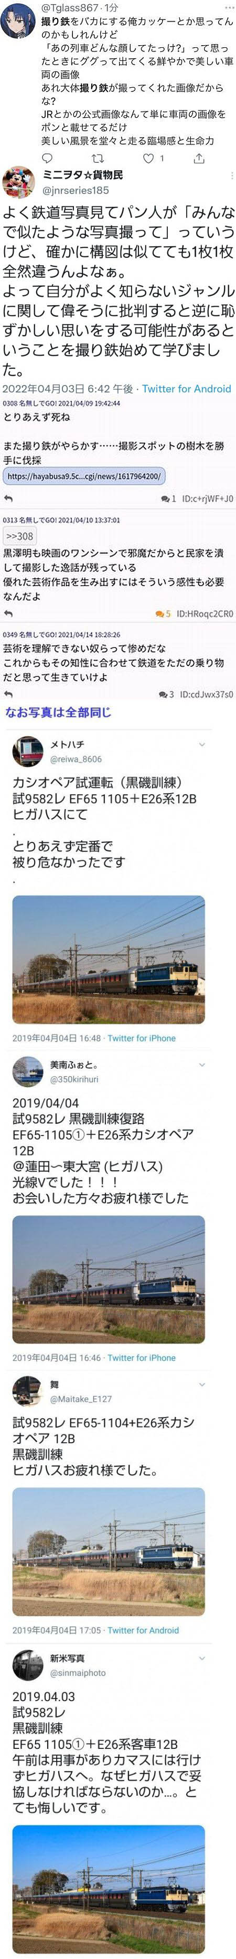
Task: Open train photo in 美南ふぉと。 tweet
Action: [109, 1279]
